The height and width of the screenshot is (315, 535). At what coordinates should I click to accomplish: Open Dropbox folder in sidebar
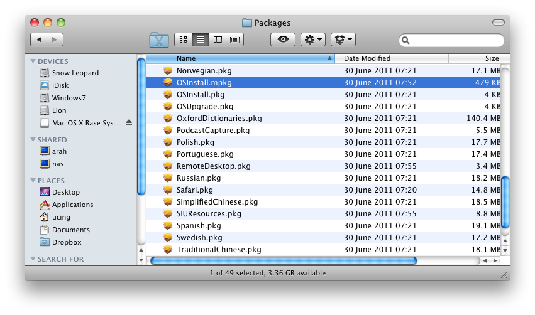[x=61, y=242]
